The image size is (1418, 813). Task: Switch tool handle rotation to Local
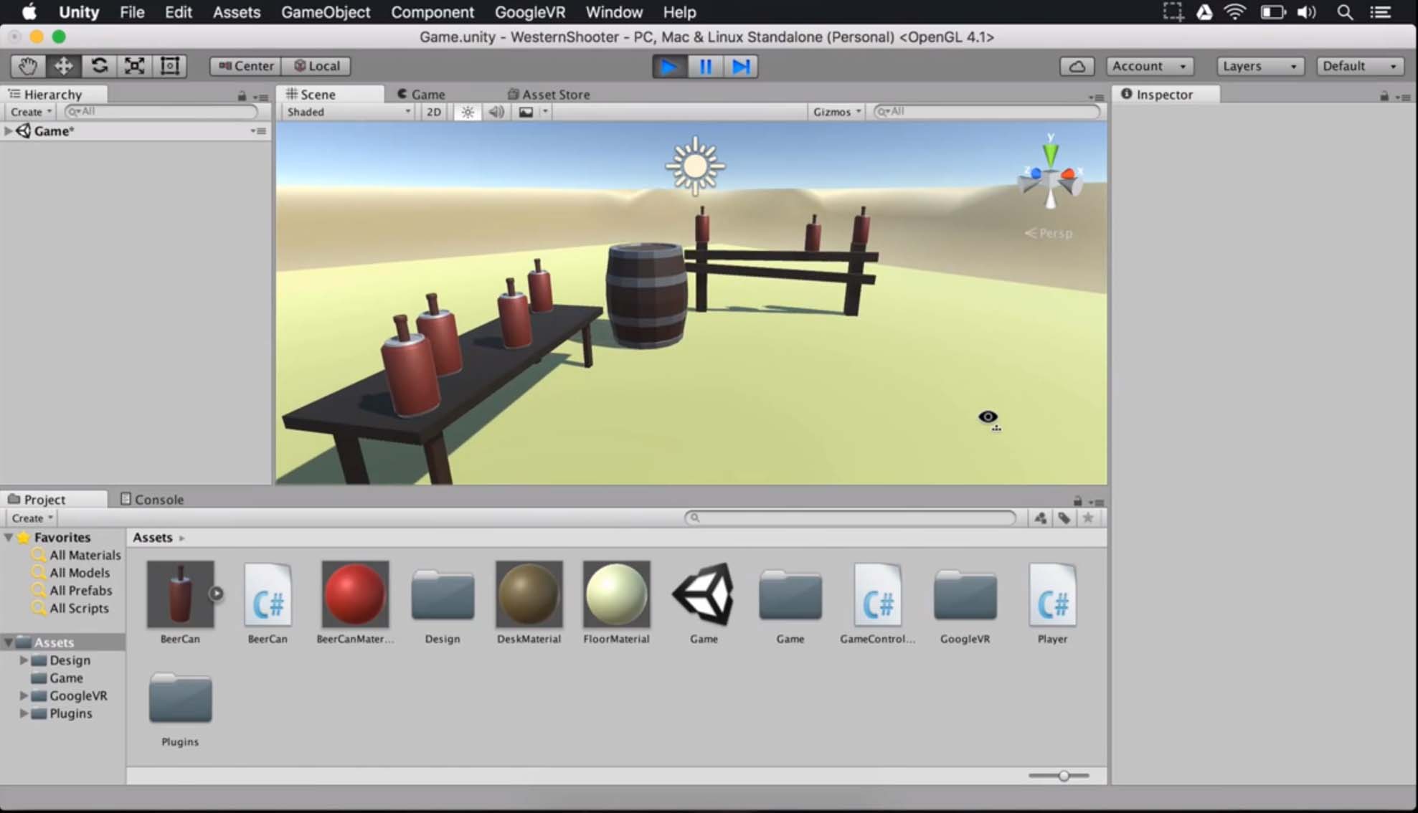pos(316,65)
